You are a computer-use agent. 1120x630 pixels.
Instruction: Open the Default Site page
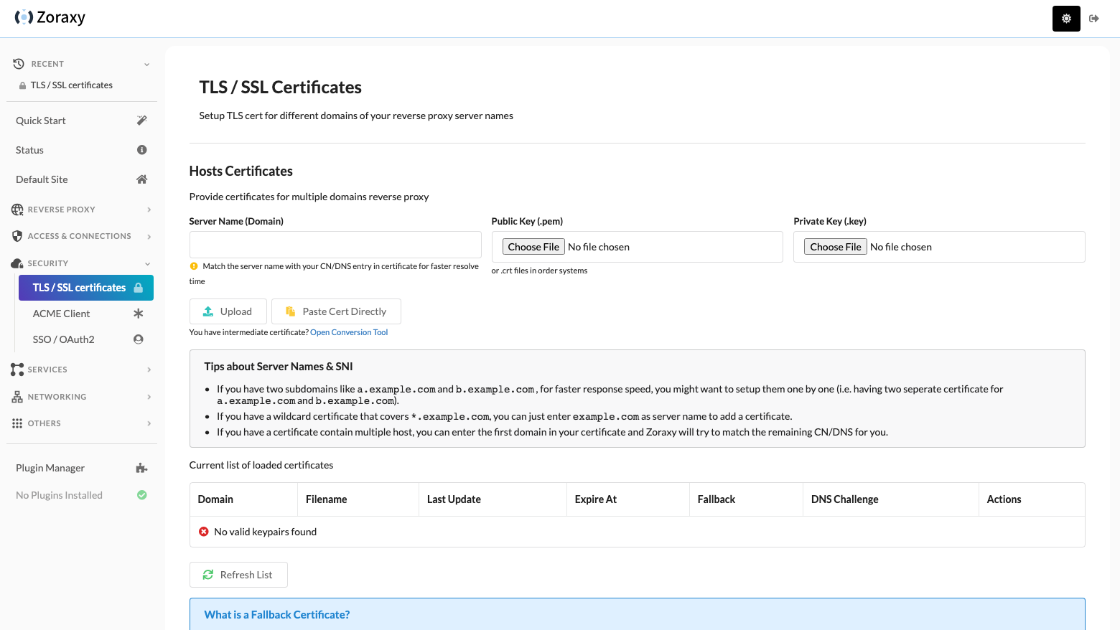[81, 179]
